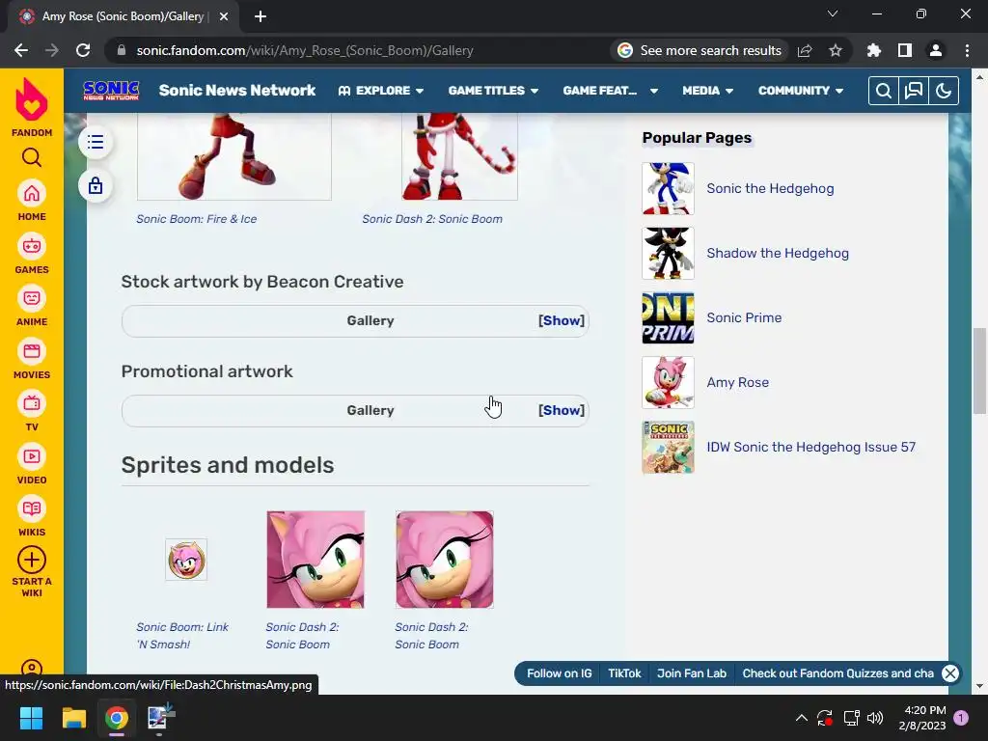Click TikTok button in bottom bar
988x741 pixels.
click(624, 672)
